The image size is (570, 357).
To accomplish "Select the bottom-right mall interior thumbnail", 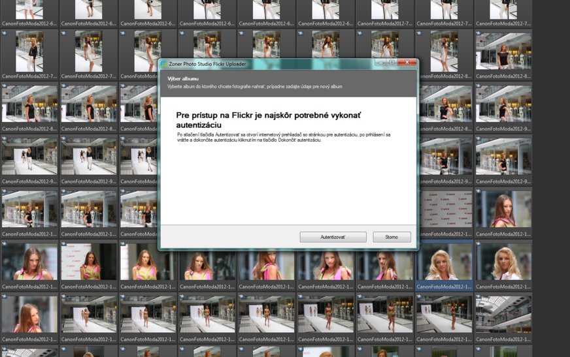I will (503, 314).
